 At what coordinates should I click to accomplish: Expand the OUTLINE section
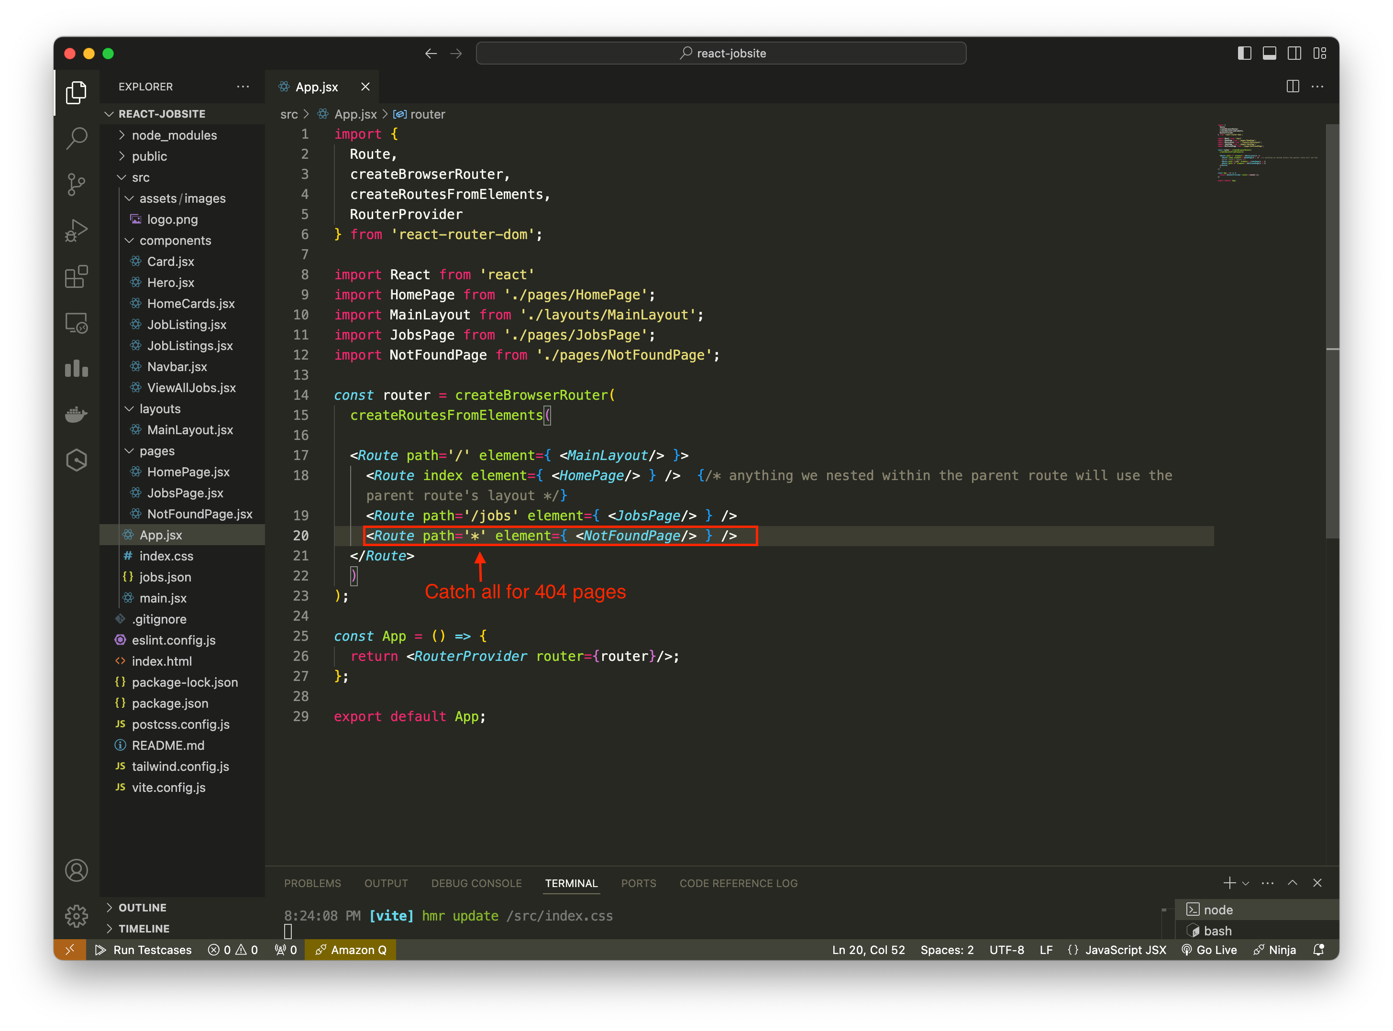(182, 908)
